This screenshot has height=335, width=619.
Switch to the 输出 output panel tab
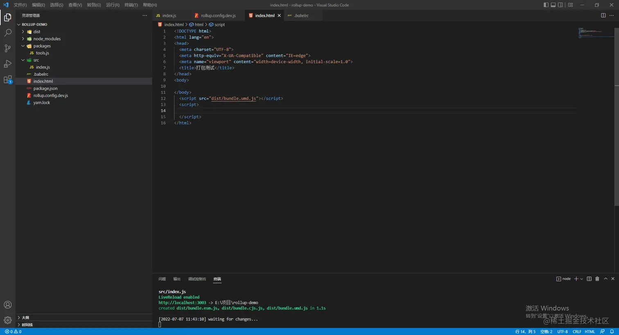177,279
